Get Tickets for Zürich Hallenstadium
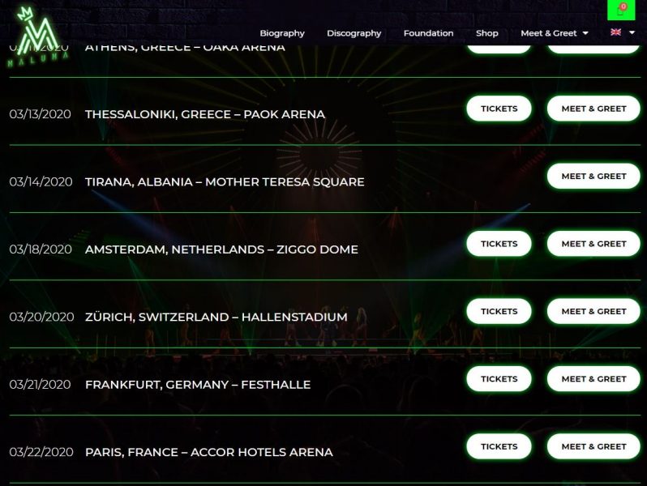 point(499,312)
